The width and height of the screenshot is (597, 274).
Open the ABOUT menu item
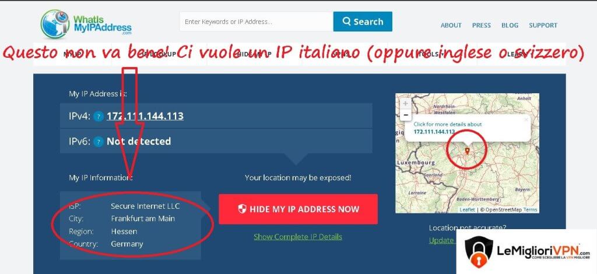[x=451, y=25]
